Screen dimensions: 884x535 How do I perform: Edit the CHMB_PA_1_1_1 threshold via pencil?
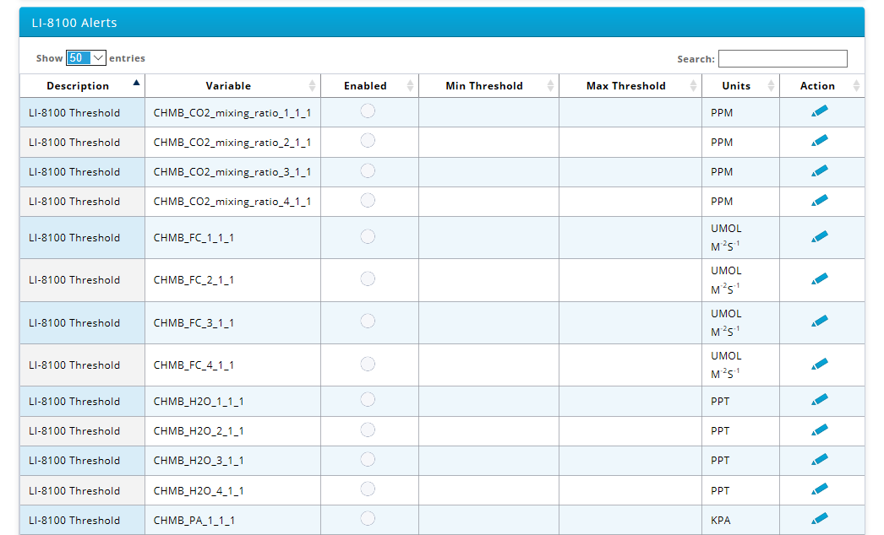(x=820, y=518)
